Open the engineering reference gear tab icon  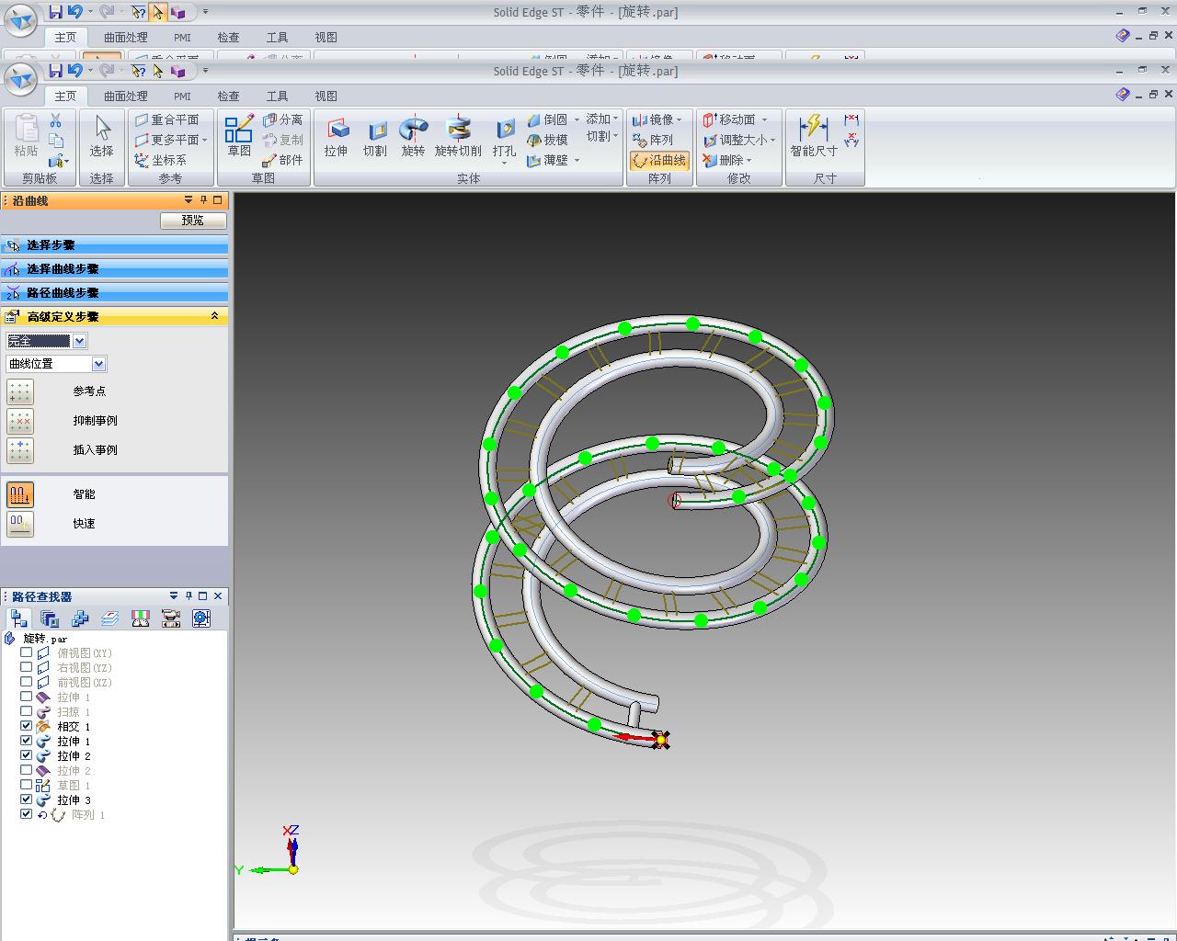200,618
